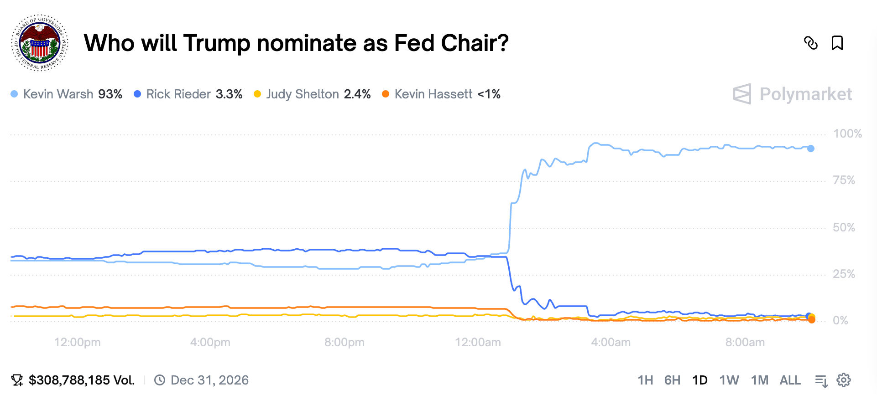Click the orange Kevin Hassett legend dot
The height and width of the screenshot is (400, 877).
386,94
